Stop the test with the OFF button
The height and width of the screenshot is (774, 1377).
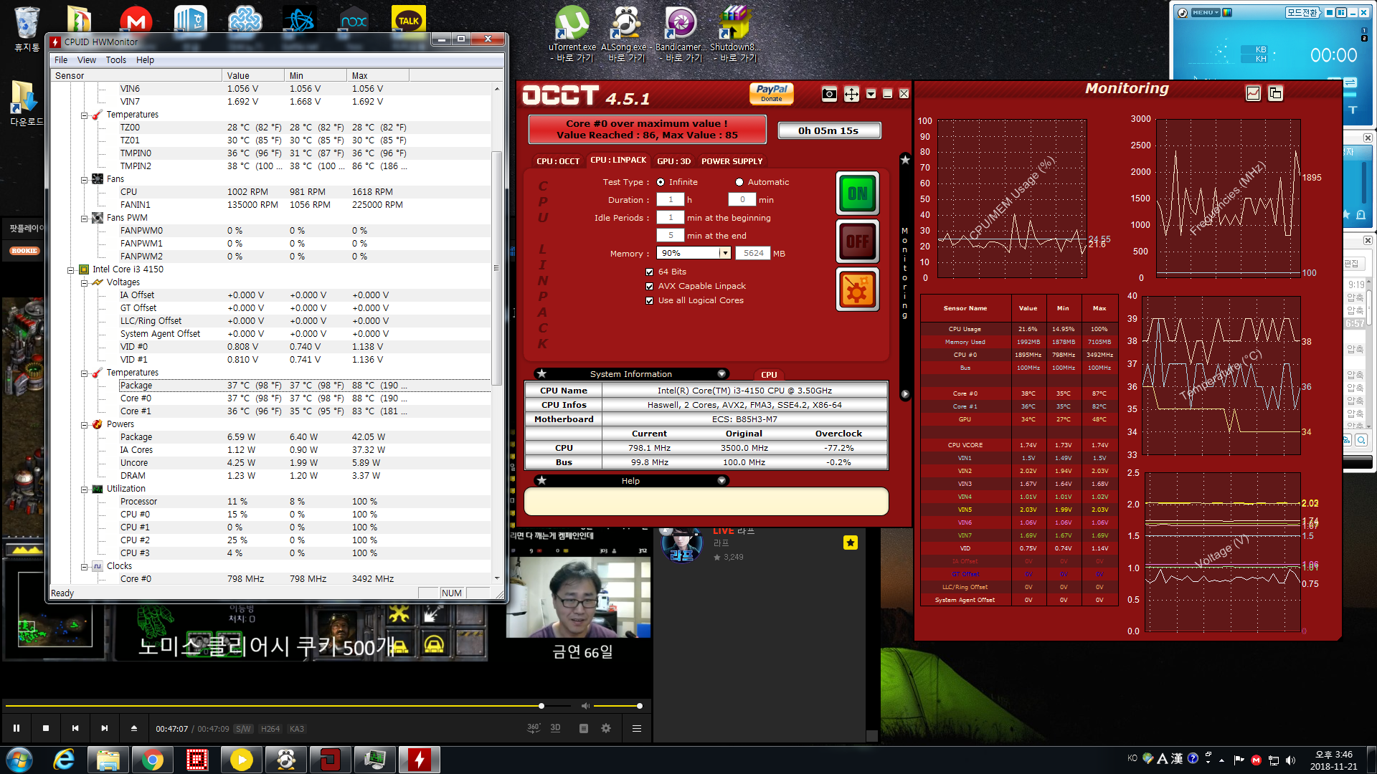coord(857,242)
